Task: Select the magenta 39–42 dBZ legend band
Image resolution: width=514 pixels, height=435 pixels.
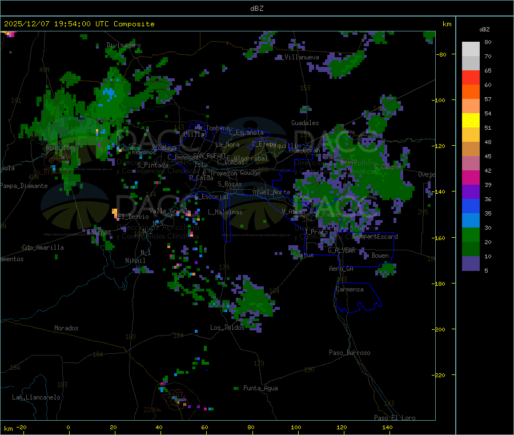Action: 471,177
